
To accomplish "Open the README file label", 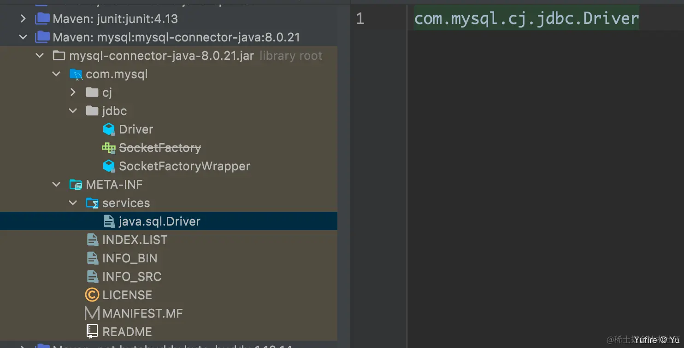I will [x=127, y=332].
